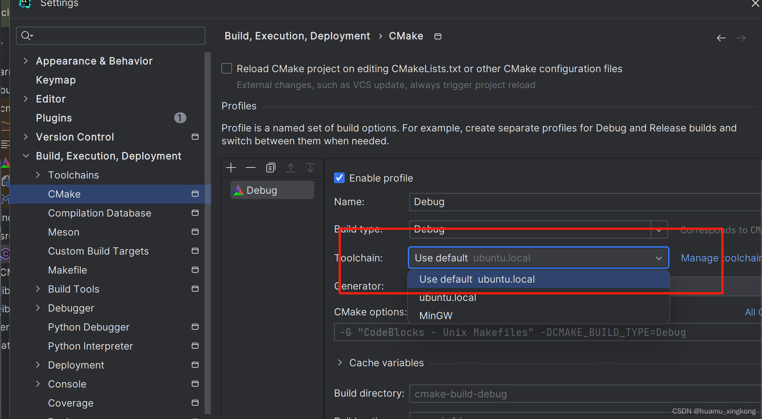Select Compilation Database settings item

tap(99, 213)
